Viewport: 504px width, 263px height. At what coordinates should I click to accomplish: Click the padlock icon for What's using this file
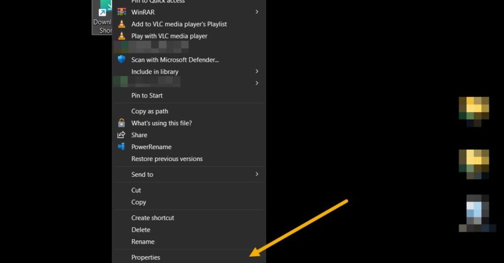pyautogui.click(x=122, y=123)
